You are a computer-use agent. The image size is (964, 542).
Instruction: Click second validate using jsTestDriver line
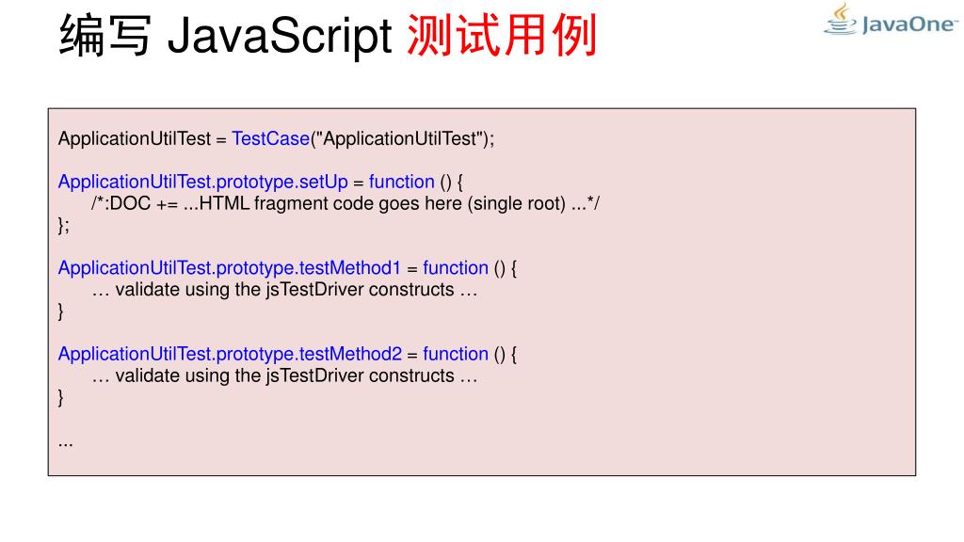tap(284, 375)
